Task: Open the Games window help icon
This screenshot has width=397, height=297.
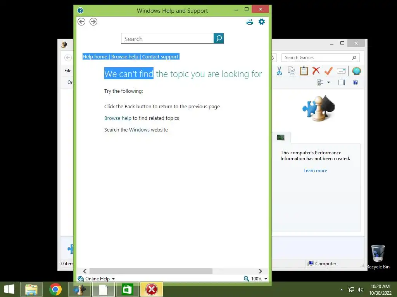Action: pos(356,82)
